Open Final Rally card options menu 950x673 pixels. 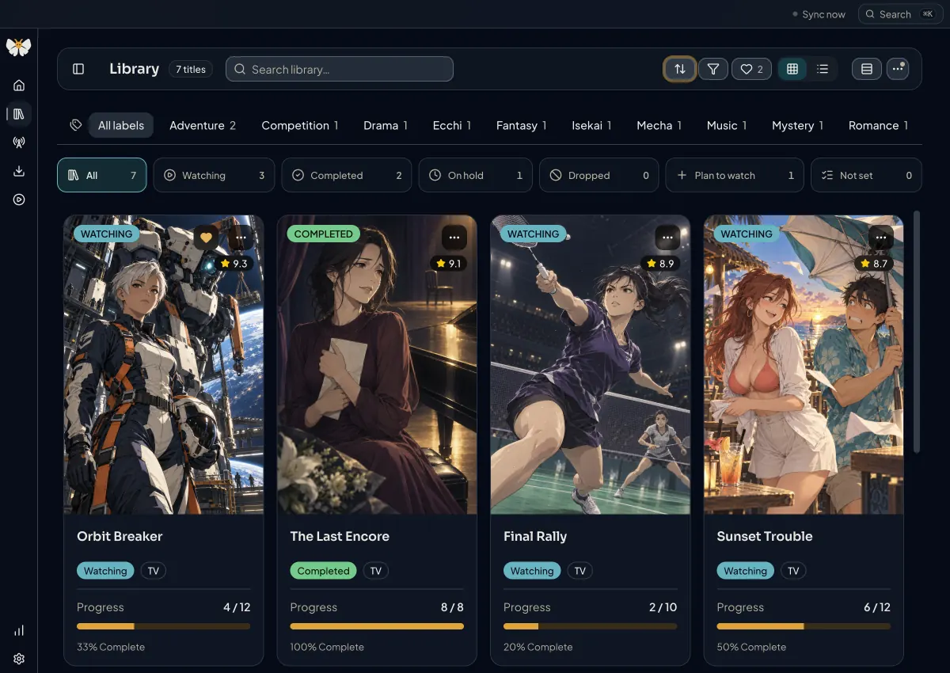click(x=667, y=236)
